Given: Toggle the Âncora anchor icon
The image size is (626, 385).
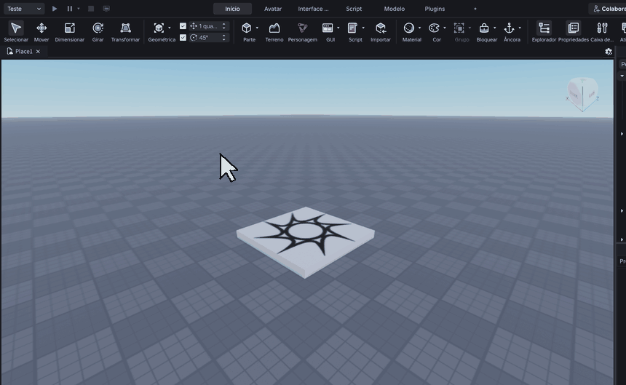Looking at the screenshot, I should click(509, 28).
